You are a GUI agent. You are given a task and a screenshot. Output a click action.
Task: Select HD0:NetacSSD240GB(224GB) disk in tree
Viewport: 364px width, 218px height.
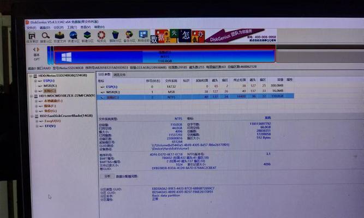point(63,76)
